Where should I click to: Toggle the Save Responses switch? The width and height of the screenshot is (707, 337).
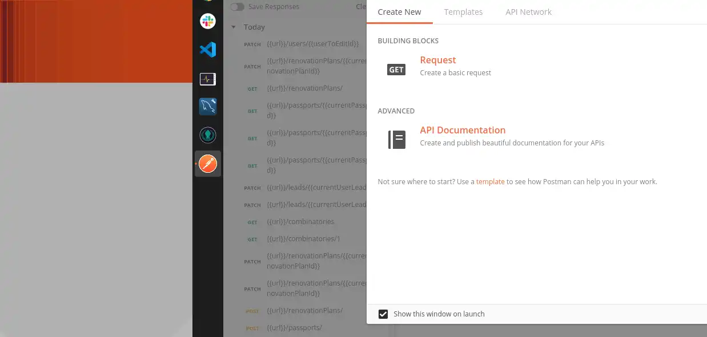pos(237,7)
